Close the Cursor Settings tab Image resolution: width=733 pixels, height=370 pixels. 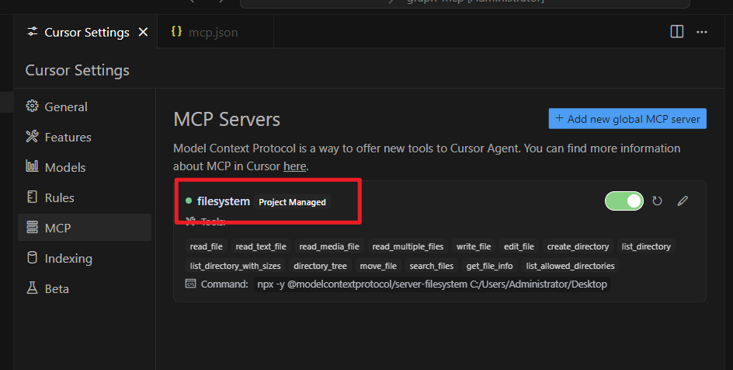(143, 32)
